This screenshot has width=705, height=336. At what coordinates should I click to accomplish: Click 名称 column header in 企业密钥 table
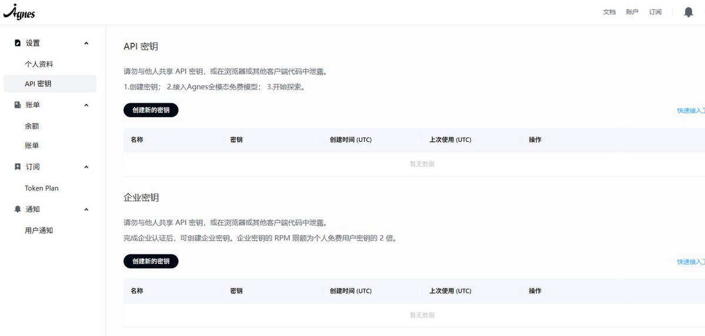click(137, 291)
